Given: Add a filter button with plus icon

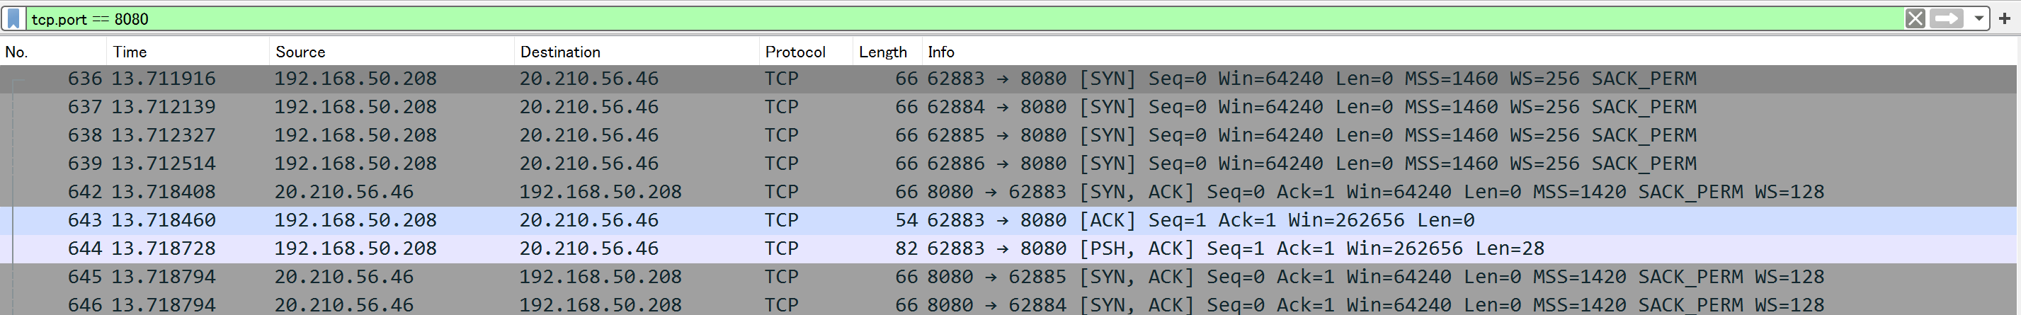Looking at the screenshot, I should (2005, 18).
